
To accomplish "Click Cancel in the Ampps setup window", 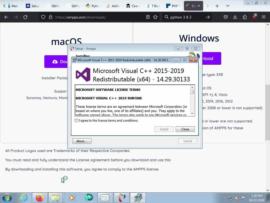I will (x=188, y=141).
